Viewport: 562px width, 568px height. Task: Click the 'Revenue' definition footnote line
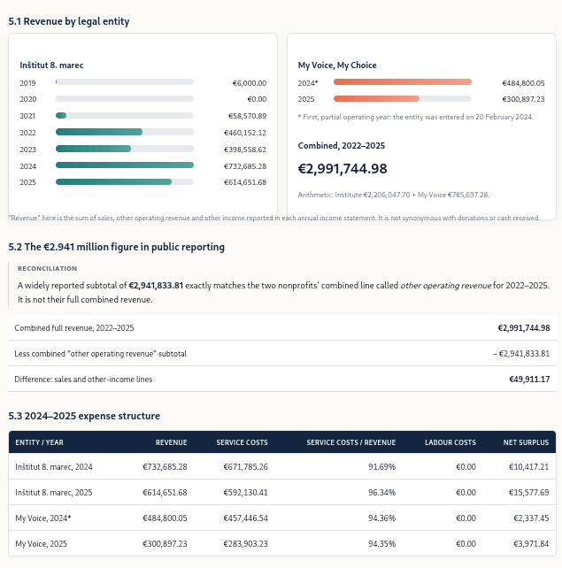click(274, 218)
